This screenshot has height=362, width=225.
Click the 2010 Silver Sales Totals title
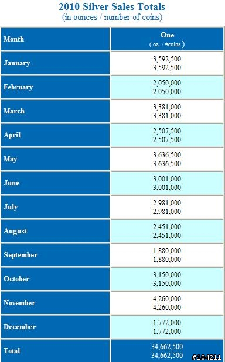coord(112,6)
